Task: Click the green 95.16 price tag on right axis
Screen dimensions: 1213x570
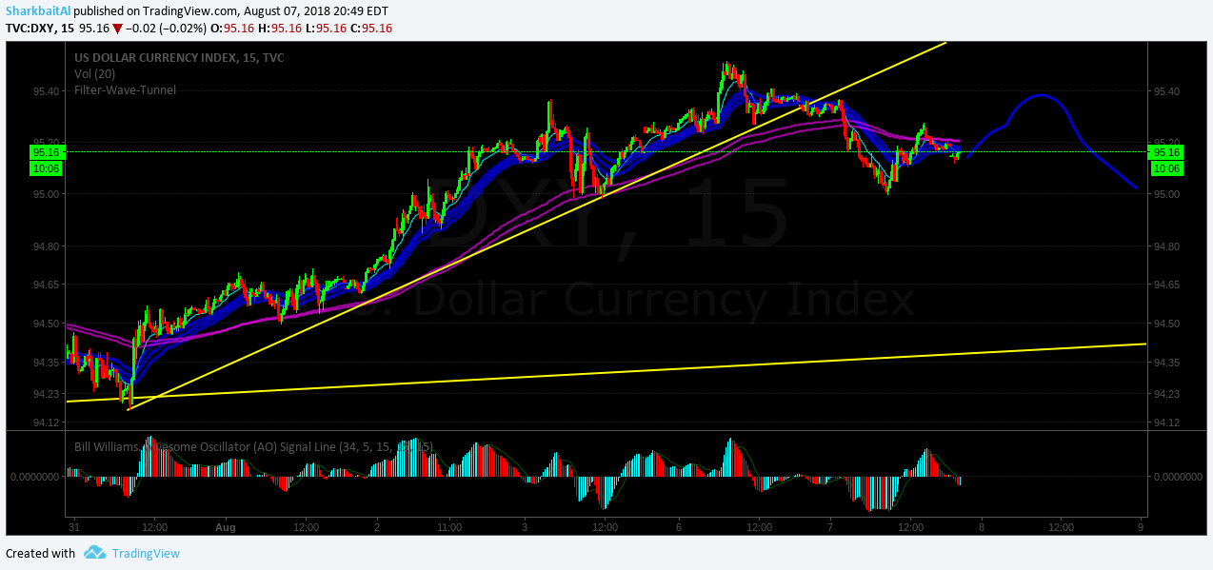Action: [x=1165, y=151]
